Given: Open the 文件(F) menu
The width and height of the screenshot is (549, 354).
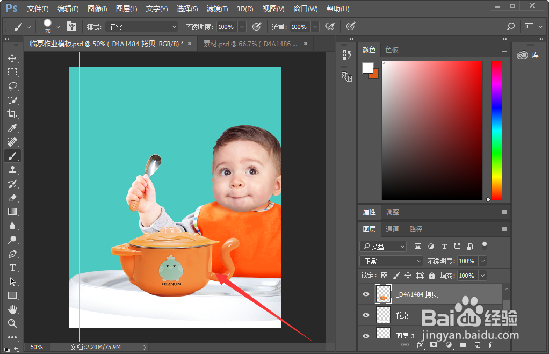Looking at the screenshot, I should 38,9.
